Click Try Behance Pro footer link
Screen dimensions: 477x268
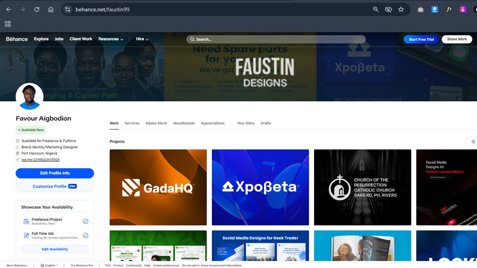(82, 265)
